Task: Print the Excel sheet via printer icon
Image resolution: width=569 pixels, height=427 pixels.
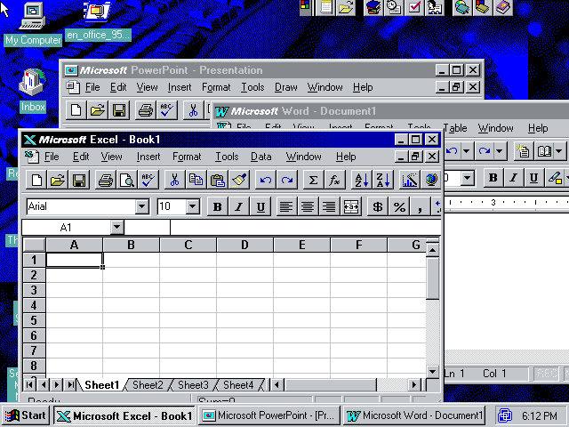Action: tap(106, 180)
